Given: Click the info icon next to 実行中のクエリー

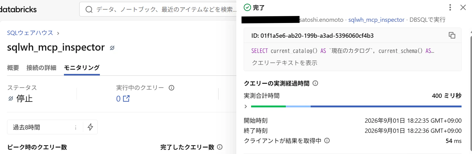Looking at the screenshot, I should tap(172, 88).
